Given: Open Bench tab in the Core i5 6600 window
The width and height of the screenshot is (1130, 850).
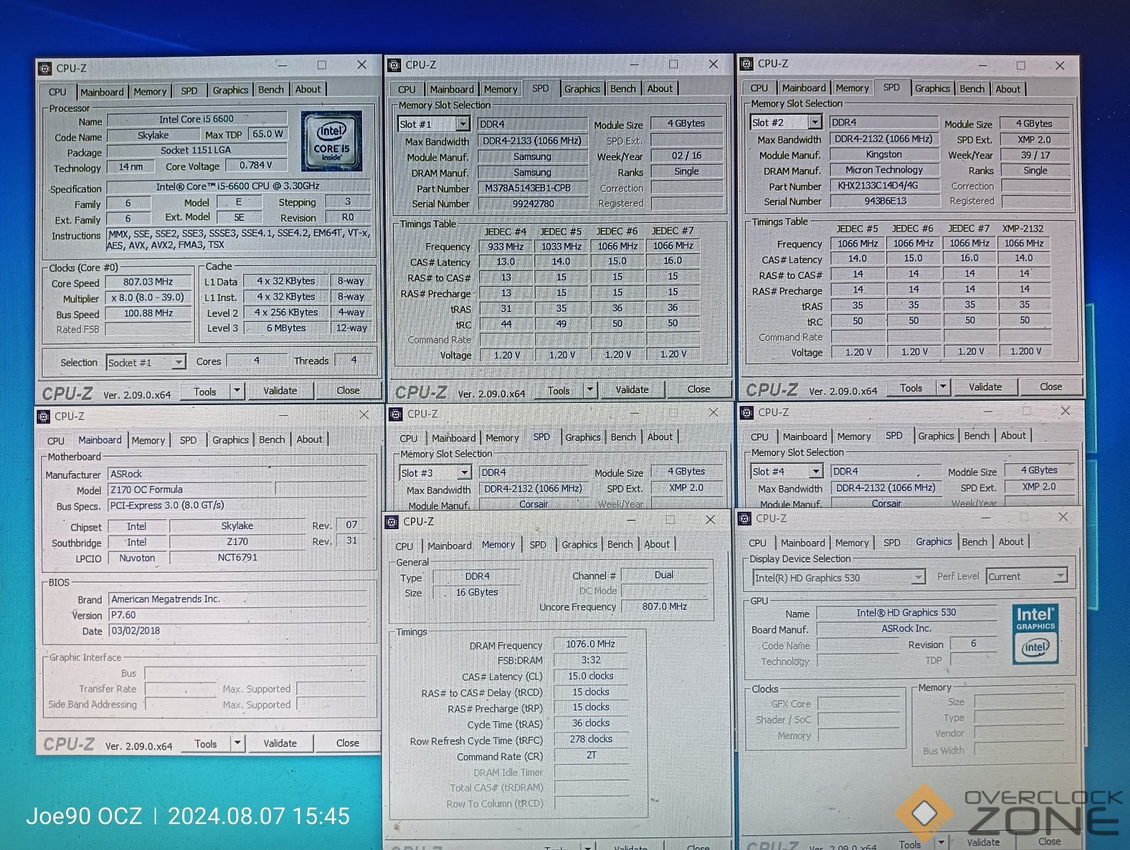Looking at the screenshot, I should point(271,90).
